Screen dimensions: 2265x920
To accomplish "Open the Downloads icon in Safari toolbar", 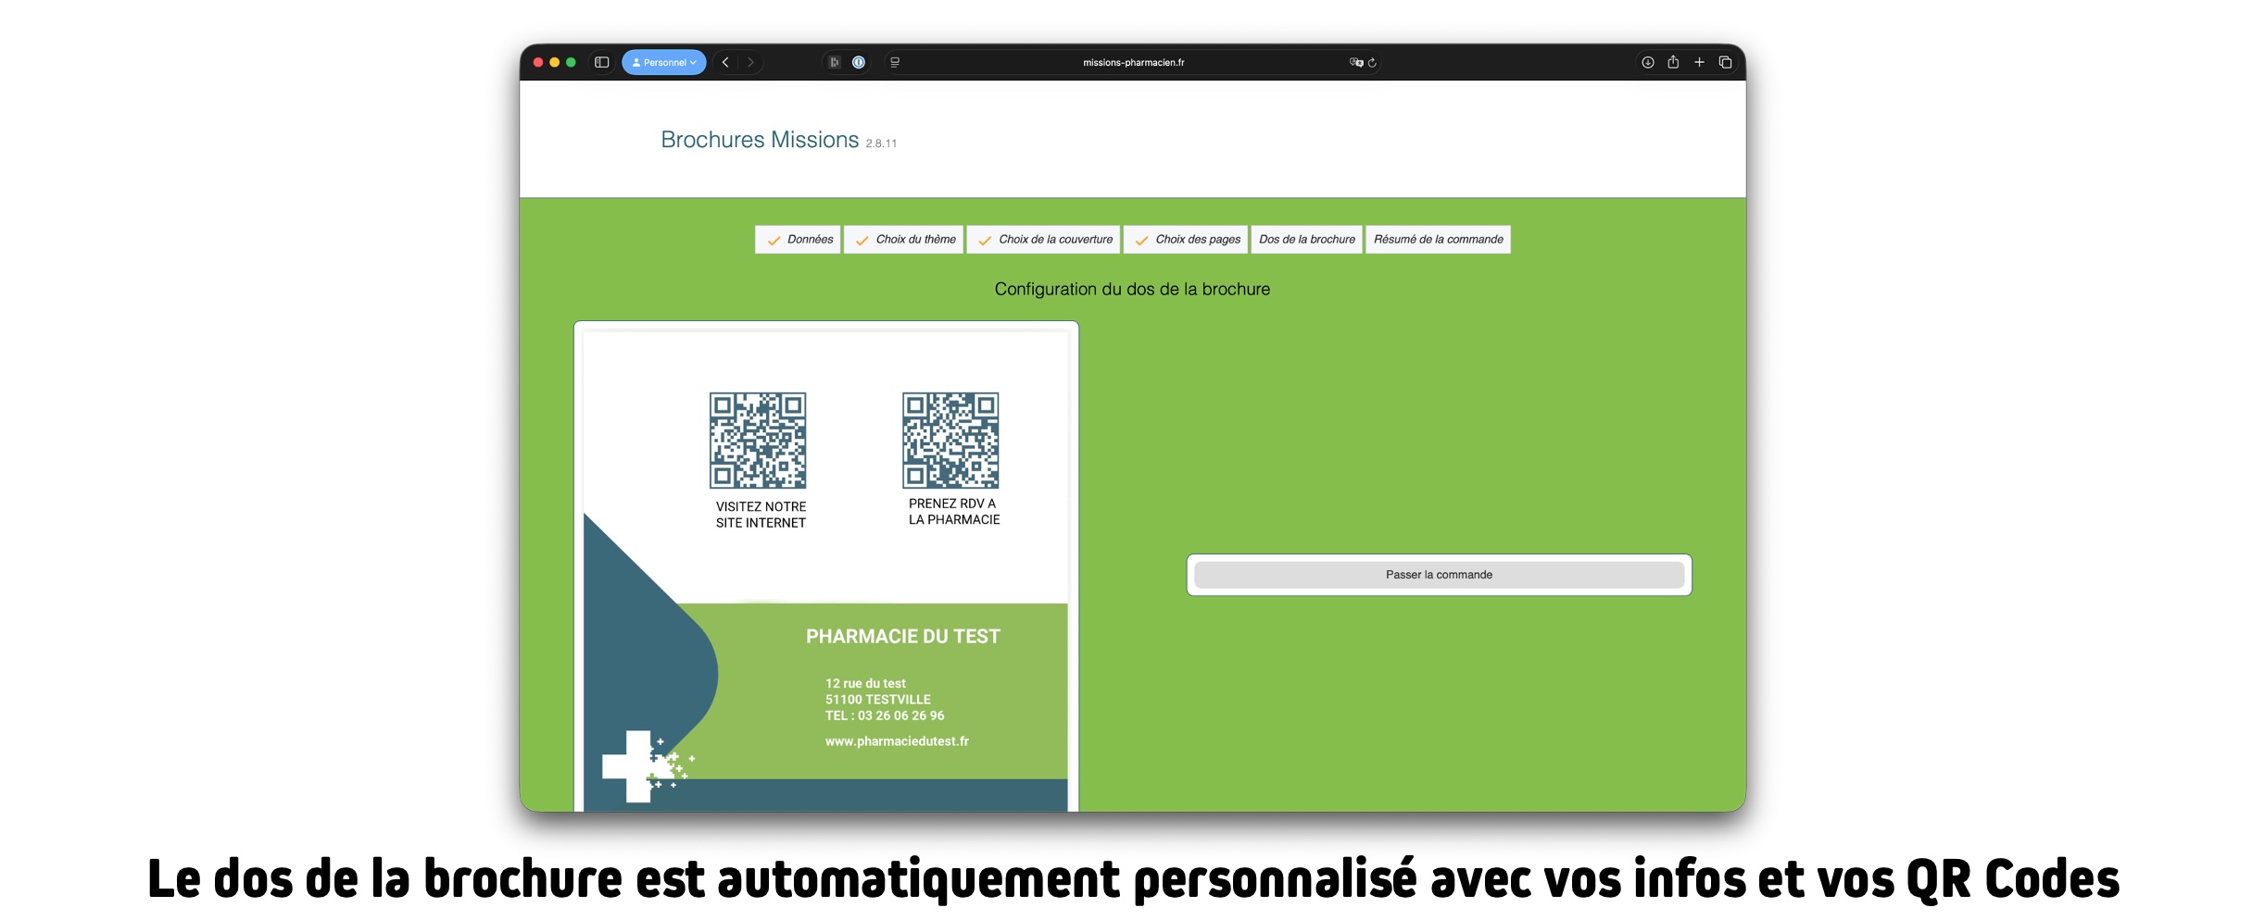I will click(1648, 61).
